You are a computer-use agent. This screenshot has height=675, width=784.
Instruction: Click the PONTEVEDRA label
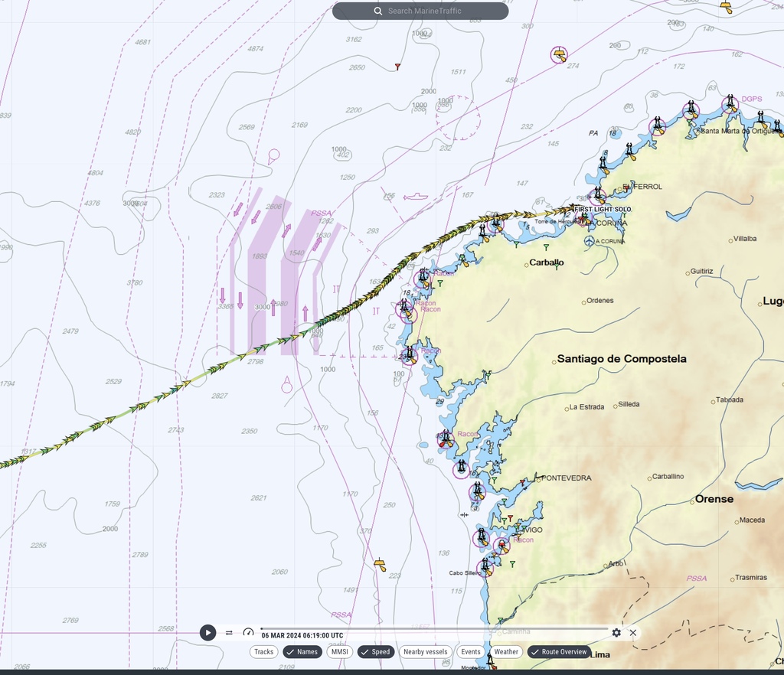coord(567,478)
